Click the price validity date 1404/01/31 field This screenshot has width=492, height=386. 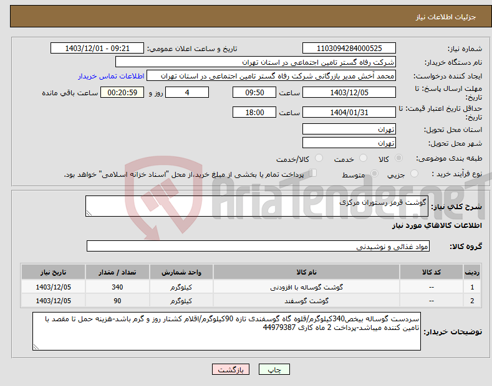tap(349, 112)
